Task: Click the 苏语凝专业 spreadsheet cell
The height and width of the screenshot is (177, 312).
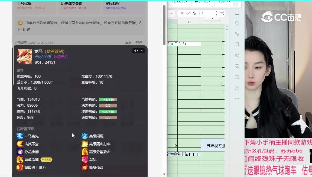Action: [213, 146]
